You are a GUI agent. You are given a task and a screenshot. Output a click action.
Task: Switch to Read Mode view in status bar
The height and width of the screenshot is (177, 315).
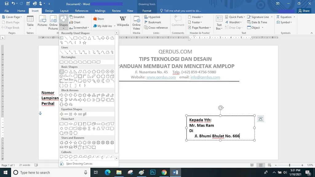[x=252, y=165]
